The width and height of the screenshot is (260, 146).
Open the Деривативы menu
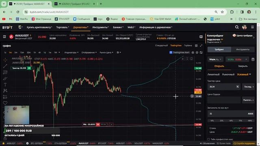pos(80,27)
